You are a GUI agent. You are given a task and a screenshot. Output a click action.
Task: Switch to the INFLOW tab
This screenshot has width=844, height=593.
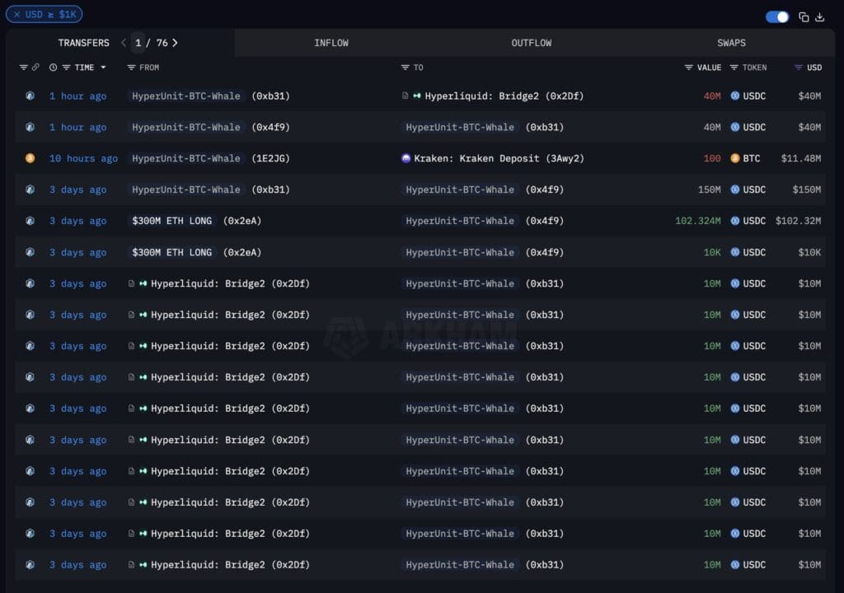click(x=331, y=42)
